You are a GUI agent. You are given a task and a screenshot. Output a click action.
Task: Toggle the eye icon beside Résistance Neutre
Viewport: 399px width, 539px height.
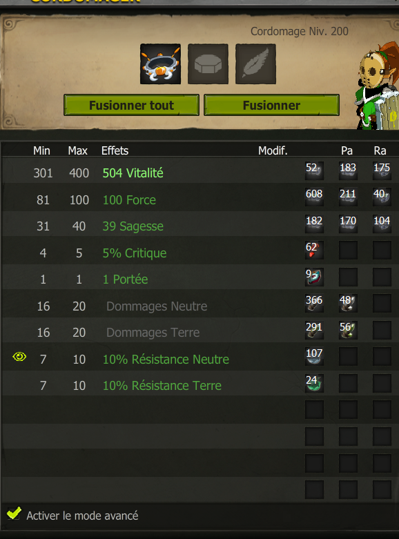click(x=19, y=357)
